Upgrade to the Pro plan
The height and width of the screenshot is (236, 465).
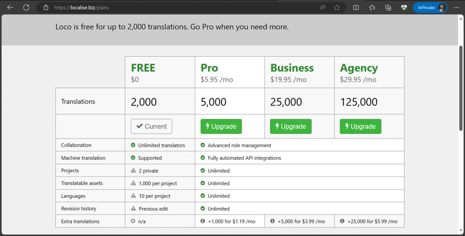pos(221,126)
